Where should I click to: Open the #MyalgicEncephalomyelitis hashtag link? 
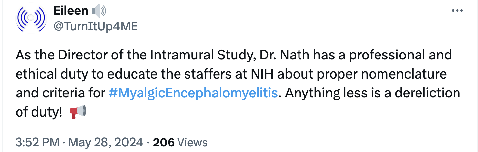click(193, 93)
